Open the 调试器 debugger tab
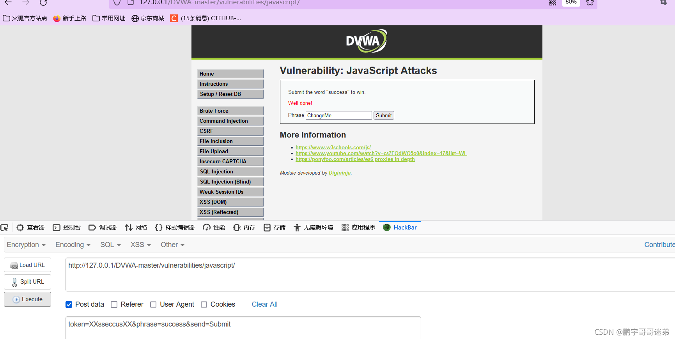The image size is (675, 339). click(103, 228)
